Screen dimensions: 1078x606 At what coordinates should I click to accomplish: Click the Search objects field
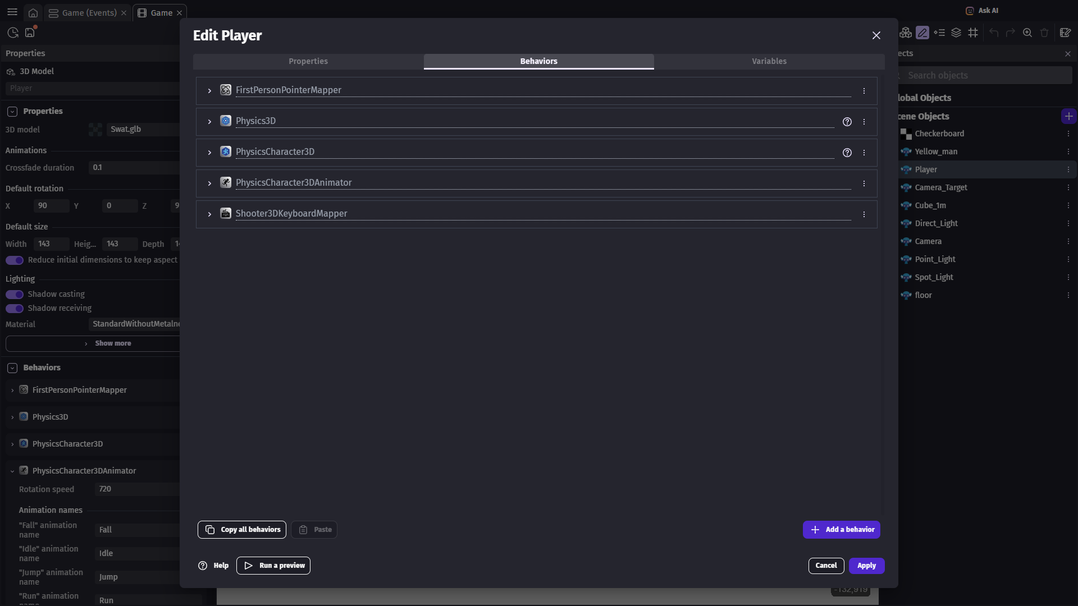pyautogui.click(x=983, y=75)
